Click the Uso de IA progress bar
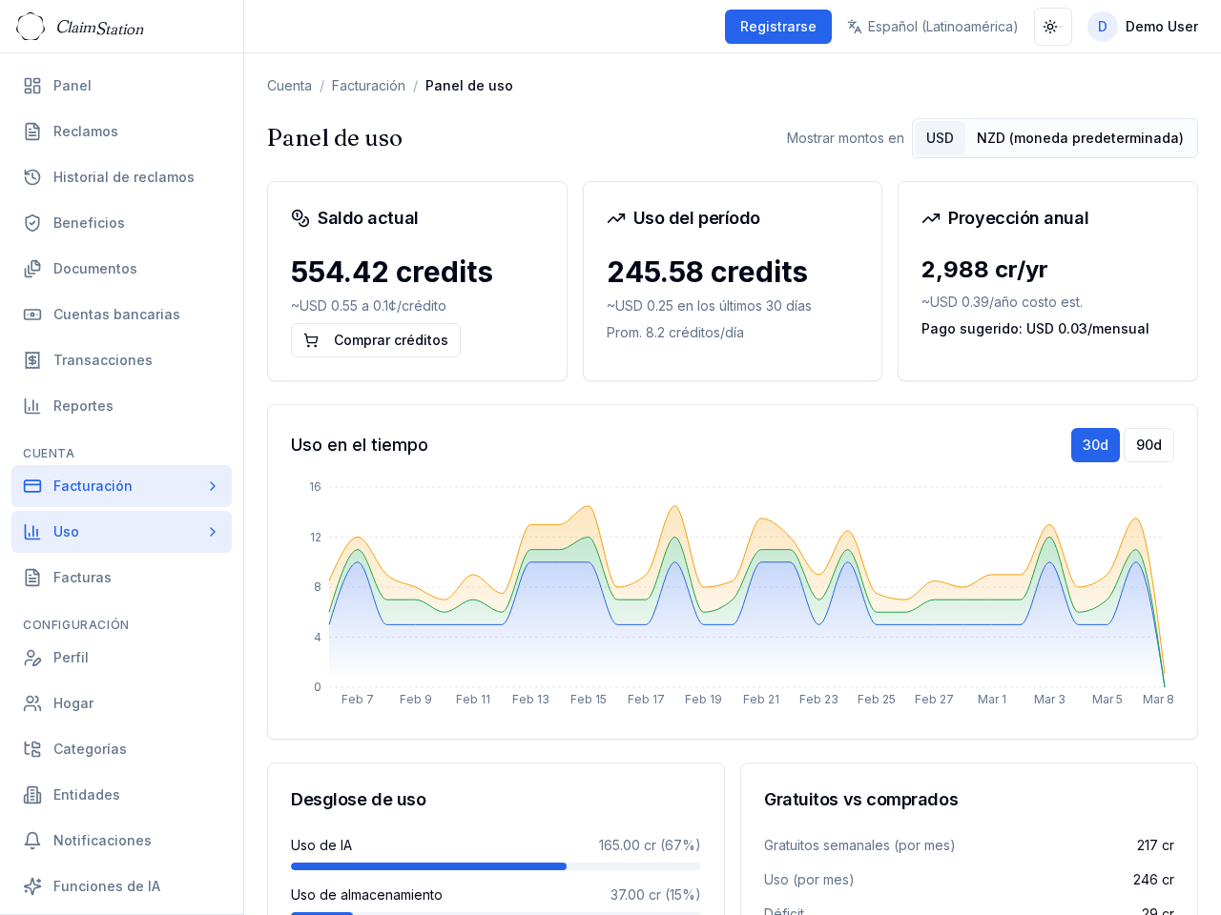Image resolution: width=1221 pixels, height=915 pixels. [495, 866]
